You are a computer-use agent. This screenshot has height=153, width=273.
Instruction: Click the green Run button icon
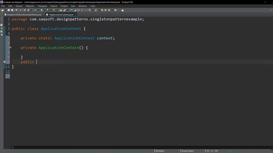click(41, 10)
